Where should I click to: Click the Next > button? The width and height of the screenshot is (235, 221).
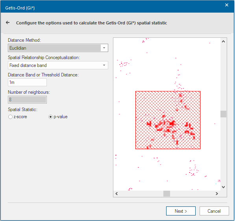(x=181, y=211)
